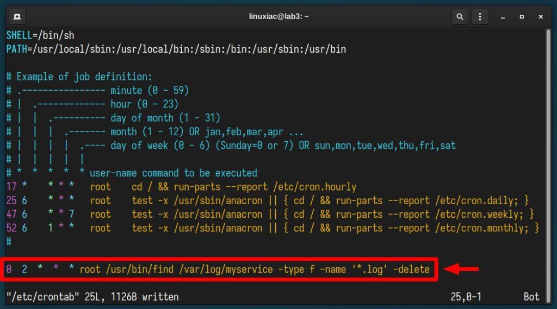Close the terminal window
Viewport: 557px width, 309px height.
click(x=541, y=17)
